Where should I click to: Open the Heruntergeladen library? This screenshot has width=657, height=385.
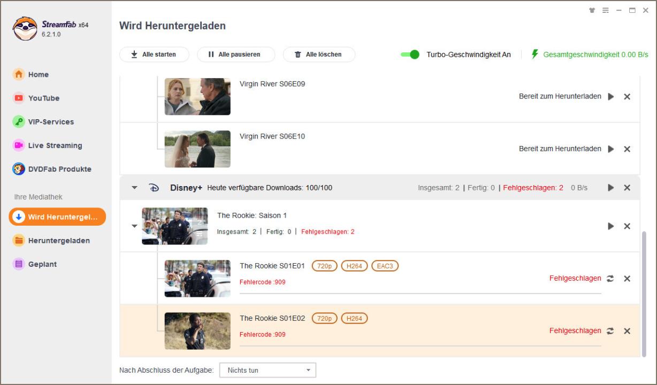tap(51, 241)
